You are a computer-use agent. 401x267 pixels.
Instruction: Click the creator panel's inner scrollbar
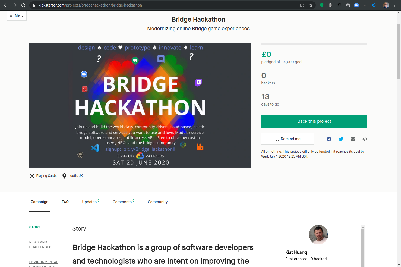(363, 247)
